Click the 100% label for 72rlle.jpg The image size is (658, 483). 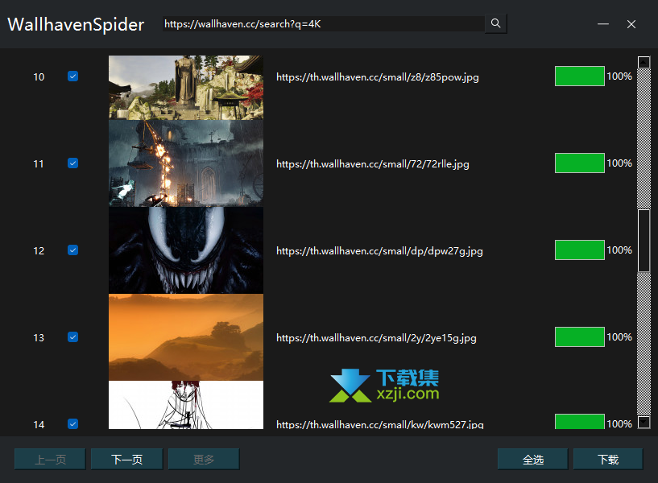click(619, 163)
